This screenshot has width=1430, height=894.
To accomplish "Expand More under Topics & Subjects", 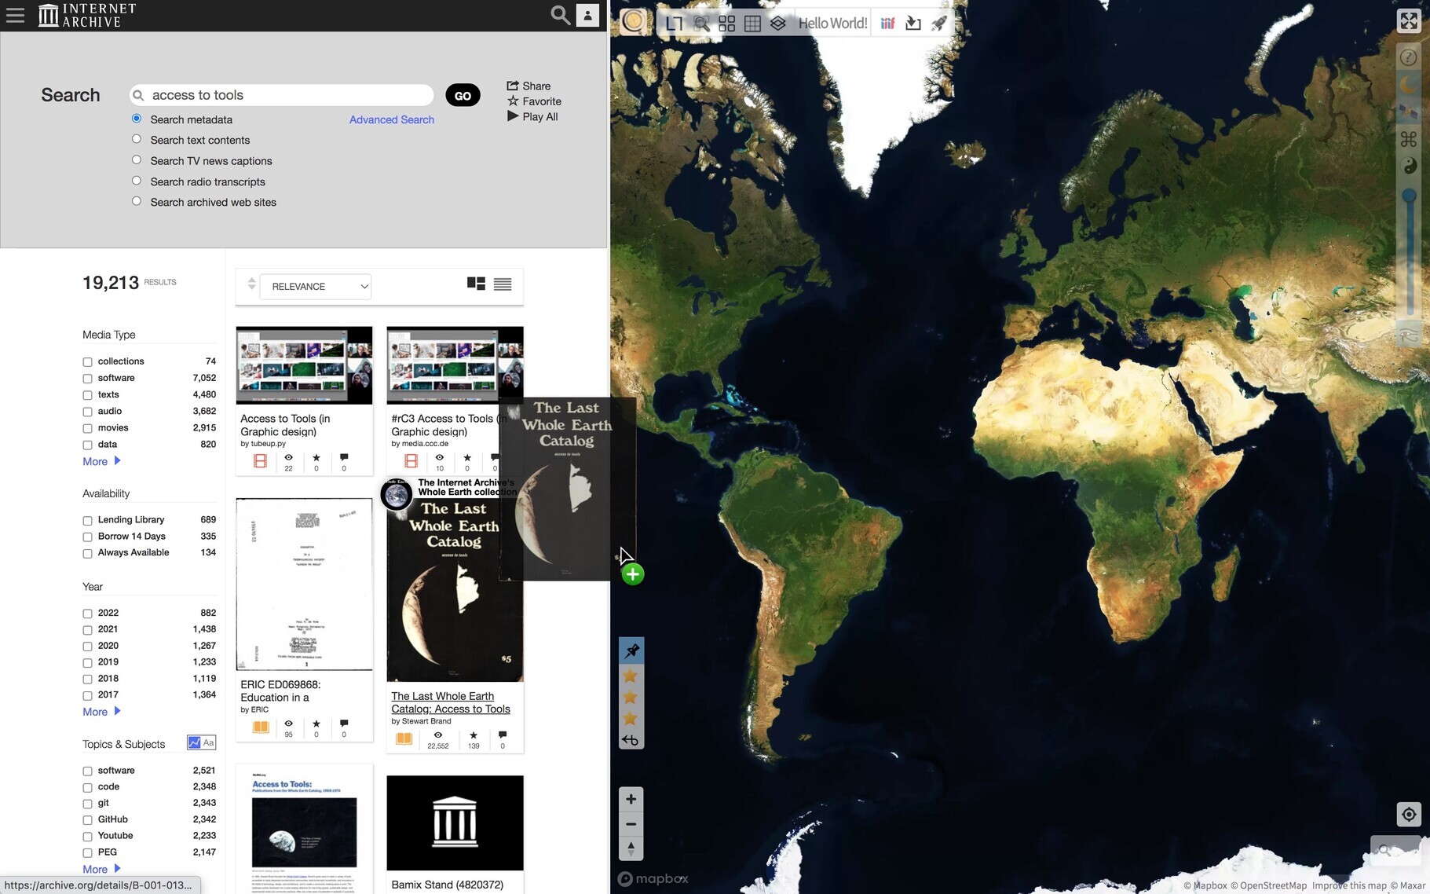I will pos(101,869).
